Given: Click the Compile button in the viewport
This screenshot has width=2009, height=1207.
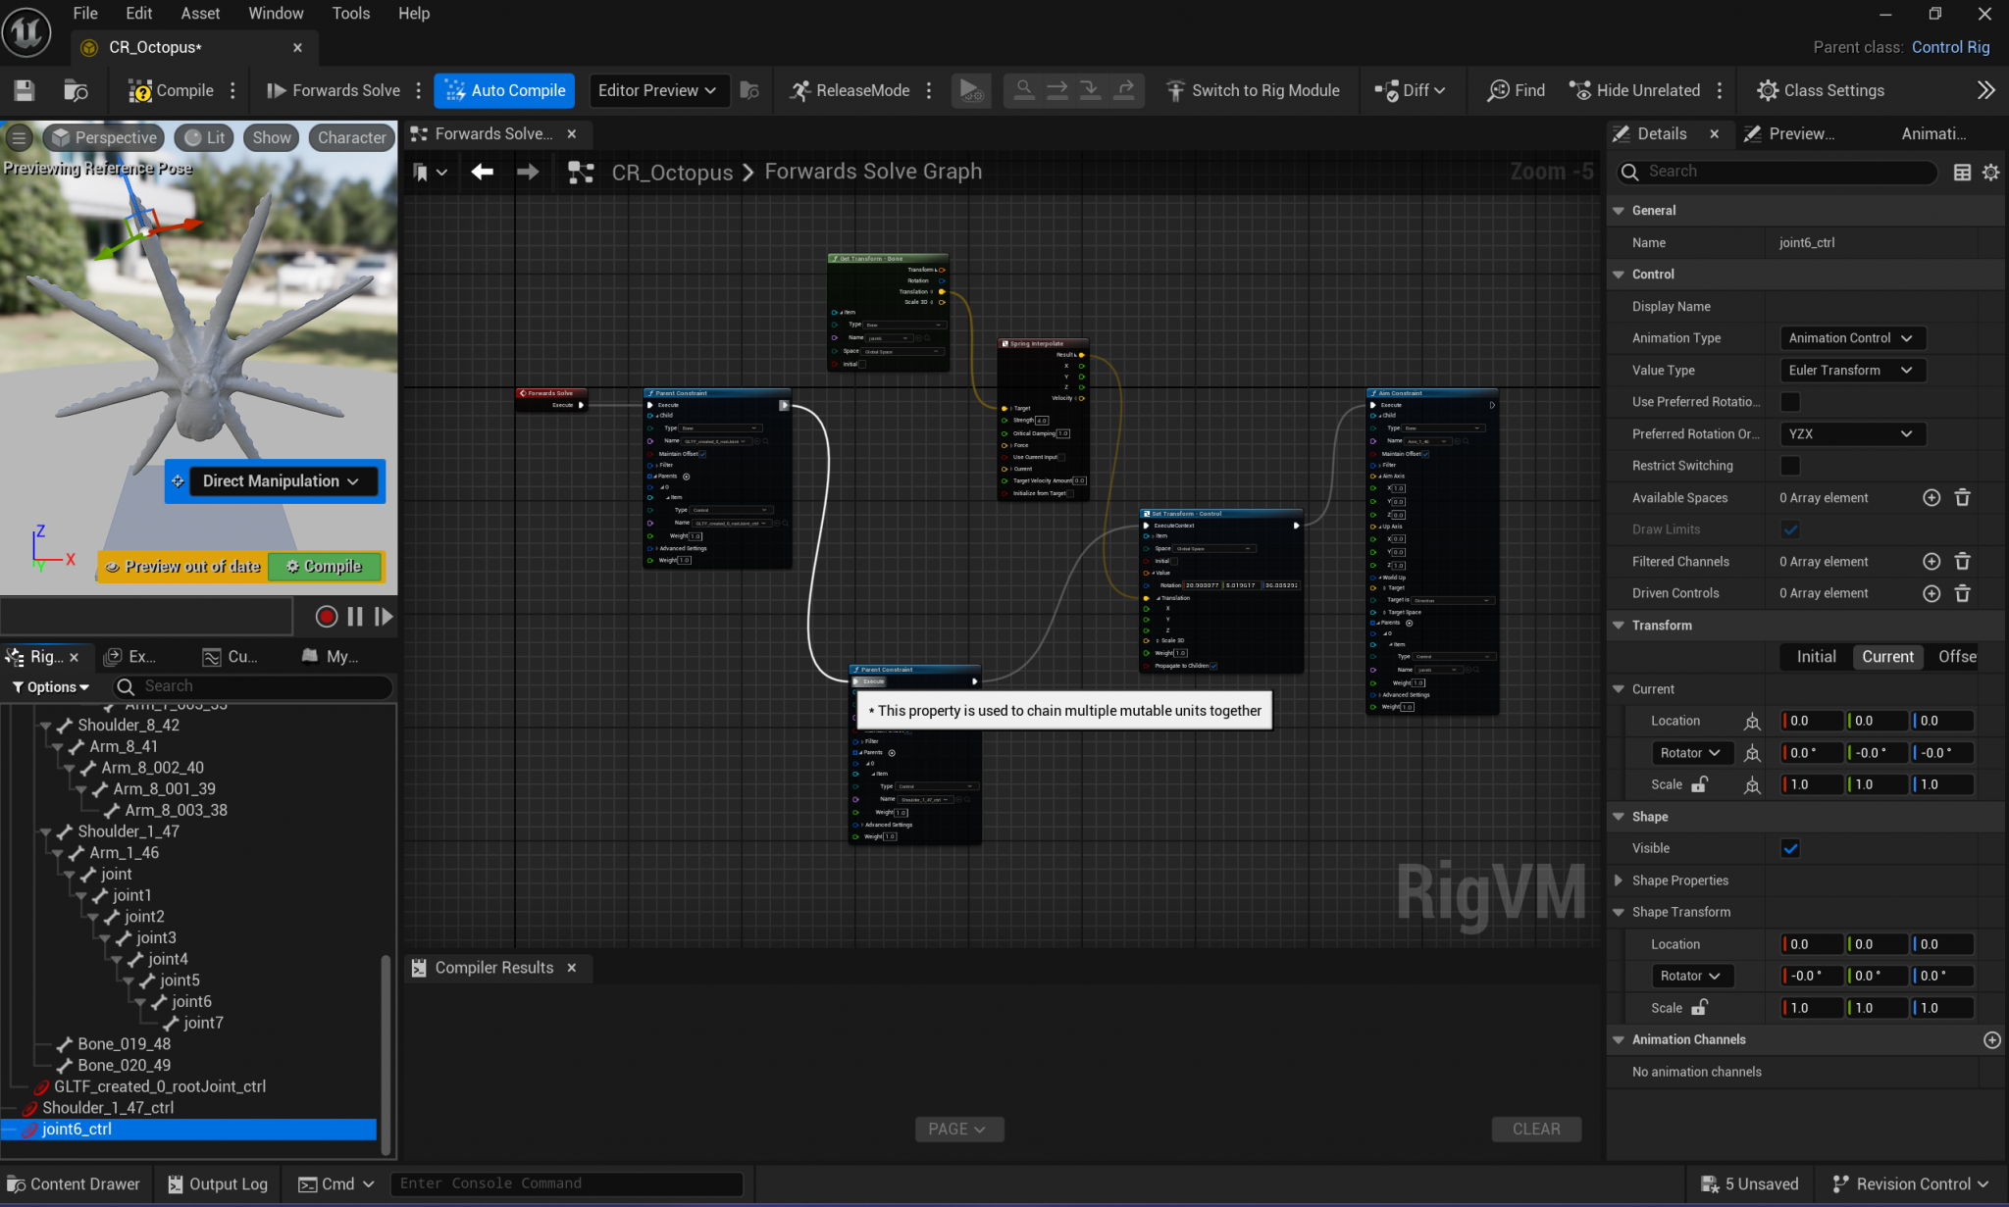Looking at the screenshot, I should click(x=325, y=566).
